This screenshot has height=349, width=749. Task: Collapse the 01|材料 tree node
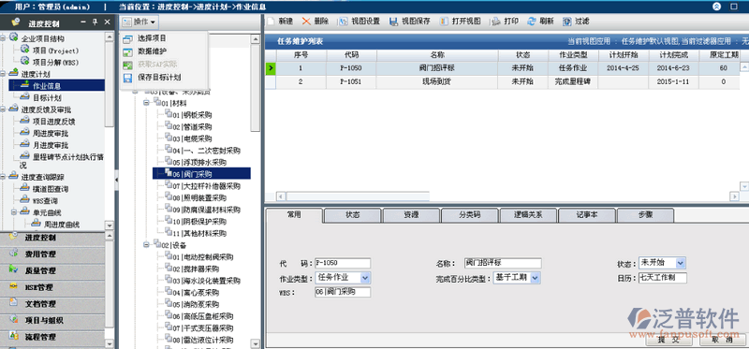click(x=147, y=103)
